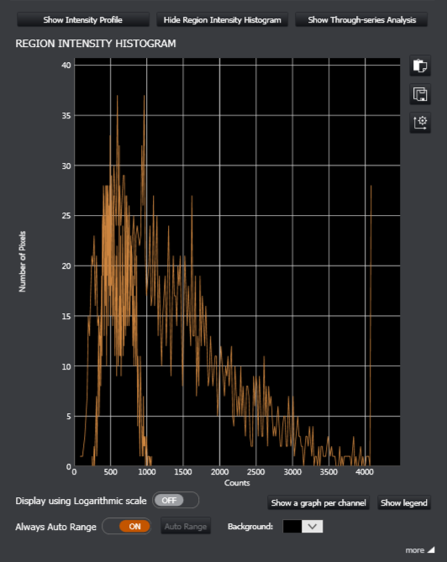Open the Background color dropdown arrow
The height and width of the screenshot is (562, 447).
click(313, 526)
